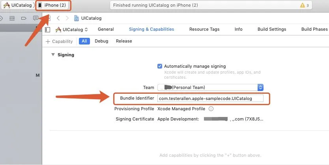This screenshot has width=329, height=165.
Task: Switch to the Build Settings tab
Action: (272, 29)
